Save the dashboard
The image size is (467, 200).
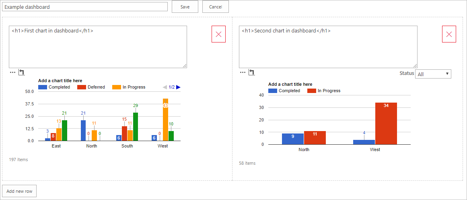pyautogui.click(x=185, y=7)
